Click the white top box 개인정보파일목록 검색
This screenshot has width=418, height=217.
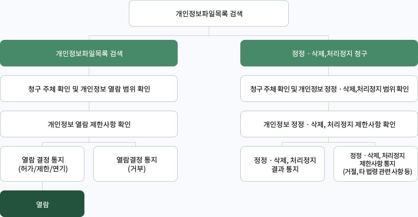tap(209, 13)
